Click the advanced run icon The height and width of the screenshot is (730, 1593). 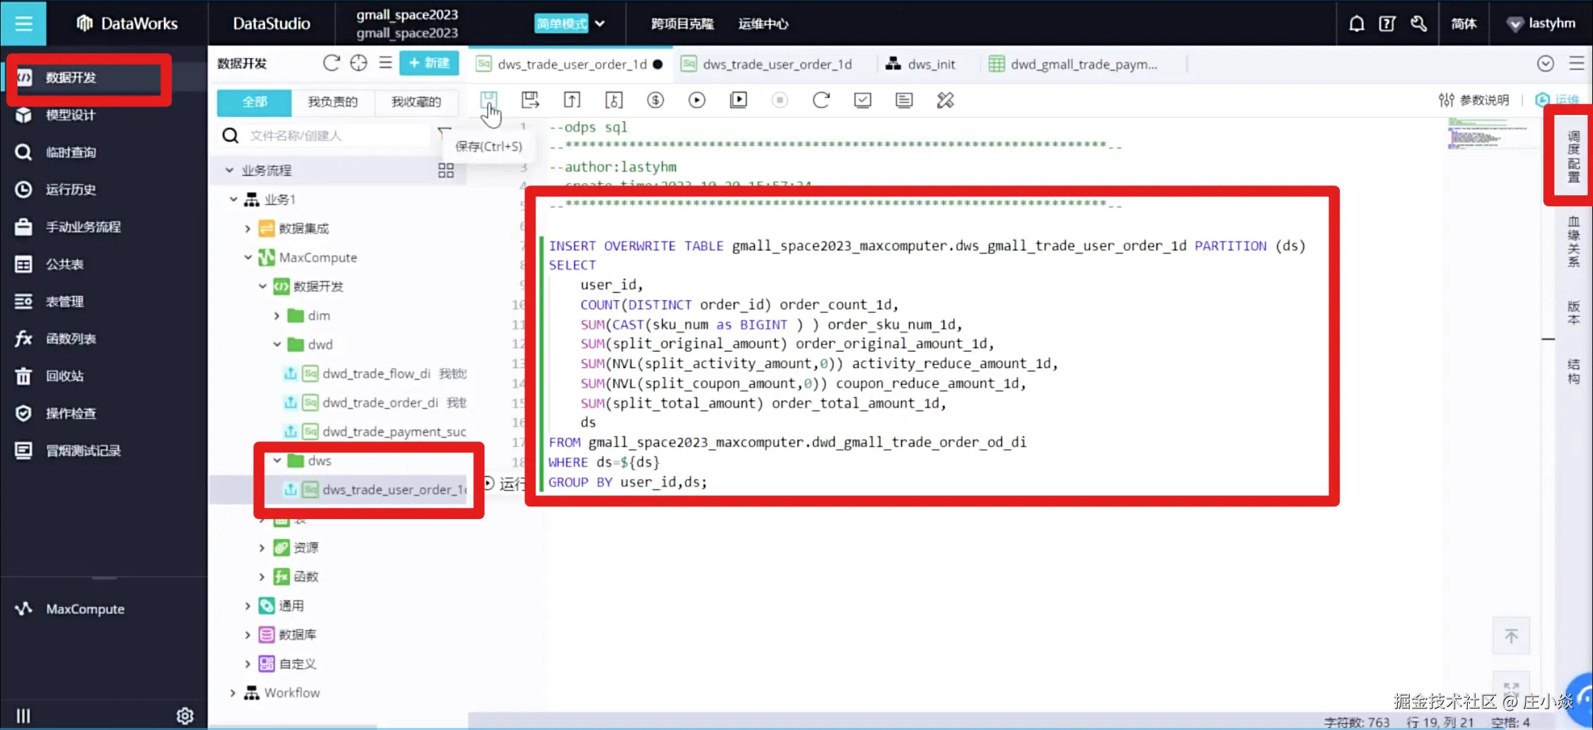pos(738,100)
